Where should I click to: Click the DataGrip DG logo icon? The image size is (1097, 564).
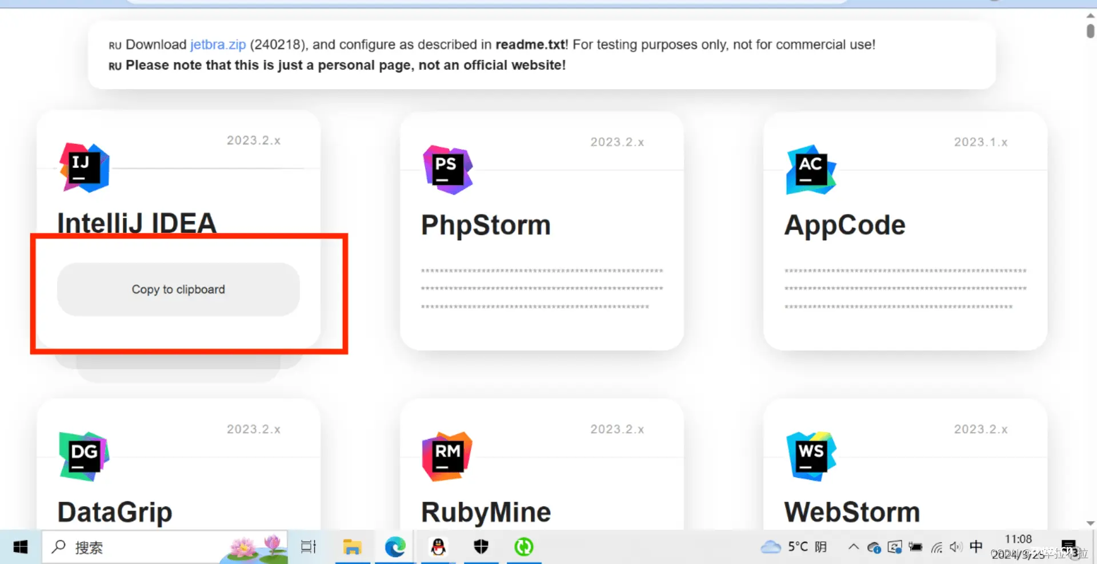[x=85, y=456]
